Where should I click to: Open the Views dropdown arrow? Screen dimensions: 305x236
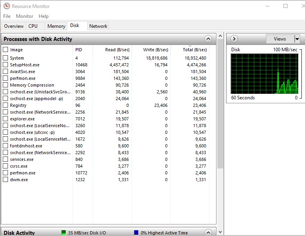click(x=297, y=39)
